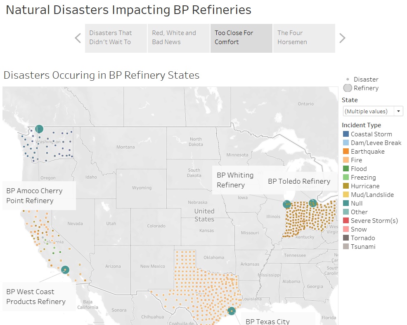407x325 pixels.
Task: Select the Earthquake color swatch
Action: (346, 151)
